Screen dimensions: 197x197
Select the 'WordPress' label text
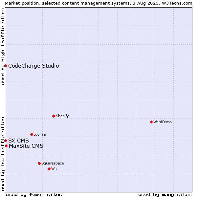[162, 122]
